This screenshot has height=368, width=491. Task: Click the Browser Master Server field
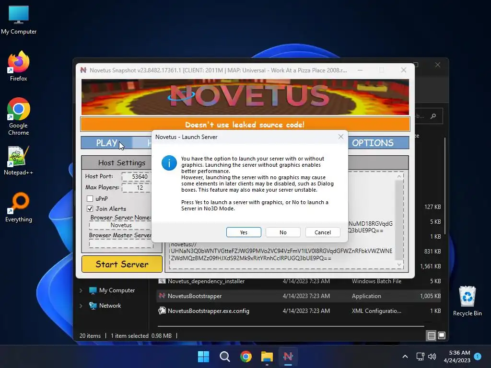(x=120, y=244)
